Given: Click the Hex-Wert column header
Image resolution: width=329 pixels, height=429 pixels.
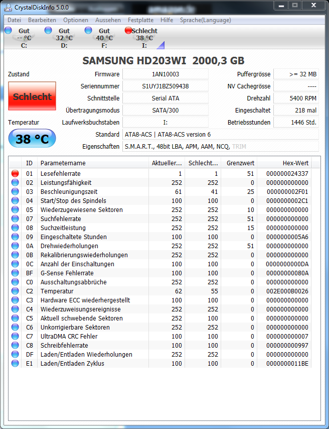Looking at the screenshot, I should point(284,163).
